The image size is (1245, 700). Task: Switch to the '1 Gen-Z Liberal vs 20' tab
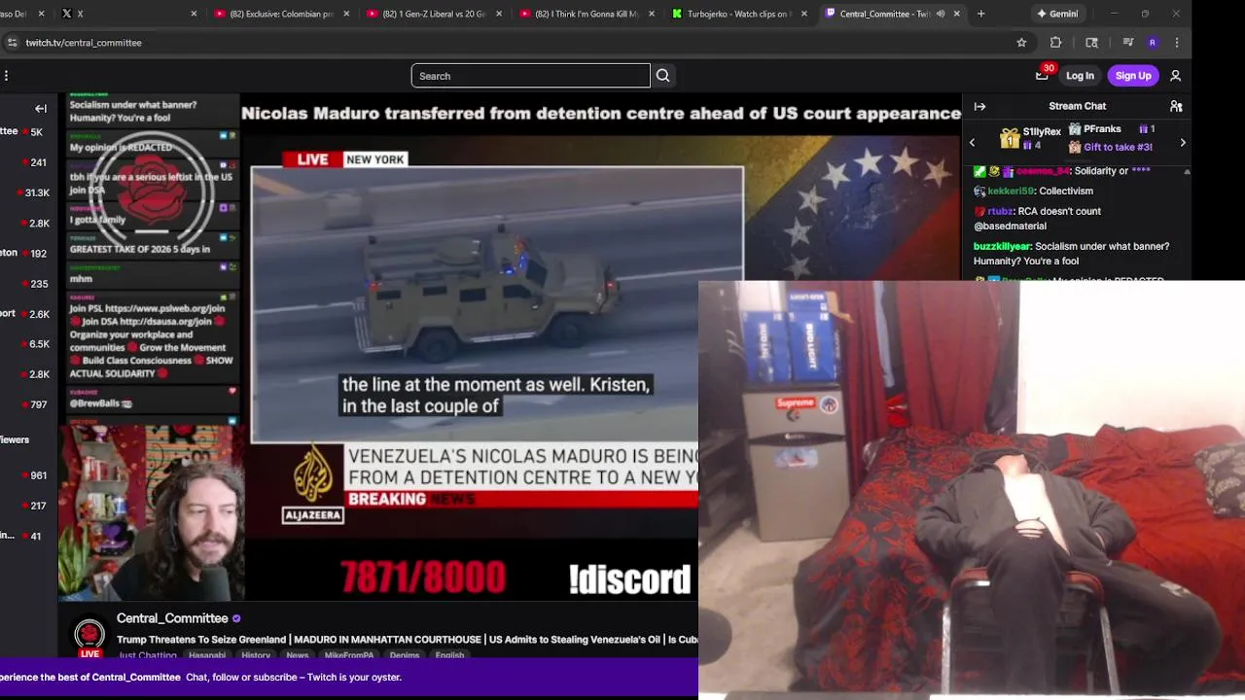(435, 14)
